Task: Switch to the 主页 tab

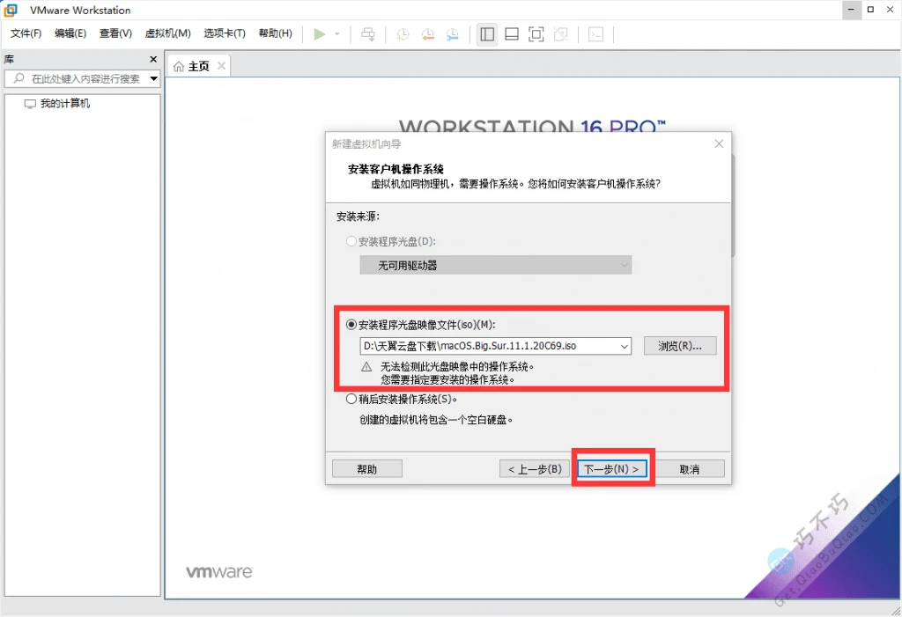Action: coord(198,66)
